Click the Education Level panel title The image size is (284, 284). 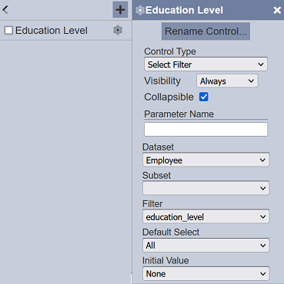[184, 10]
